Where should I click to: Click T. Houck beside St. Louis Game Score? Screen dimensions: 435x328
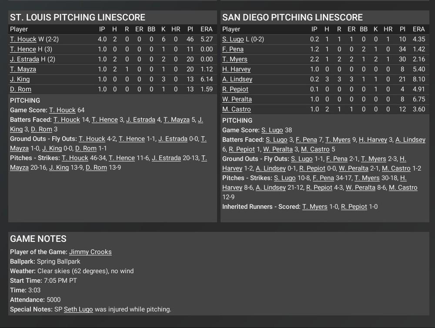point(62,110)
